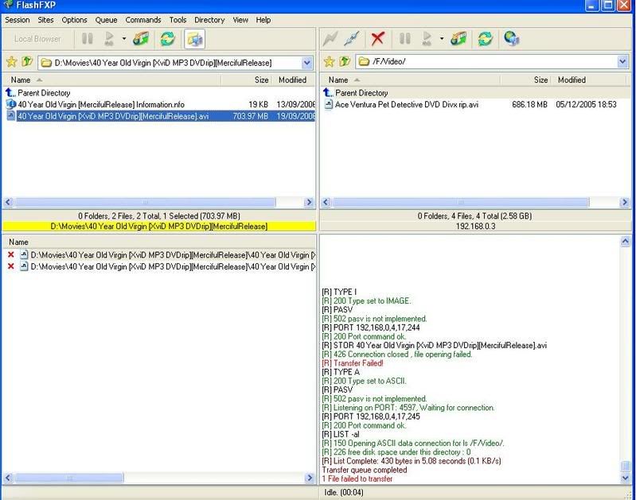Click the first failed queue item
This screenshot has height=500, width=636.
(x=161, y=255)
